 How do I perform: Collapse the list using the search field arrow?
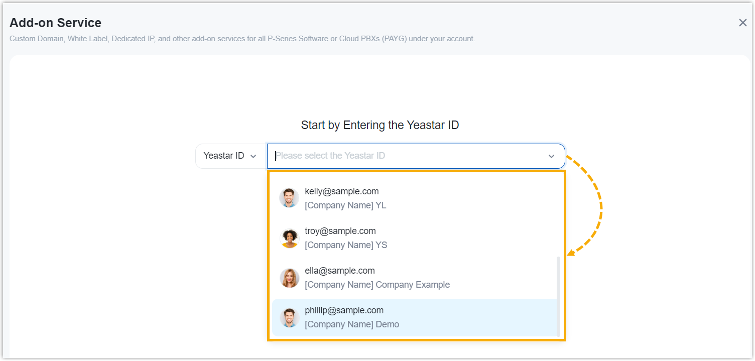[551, 157]
